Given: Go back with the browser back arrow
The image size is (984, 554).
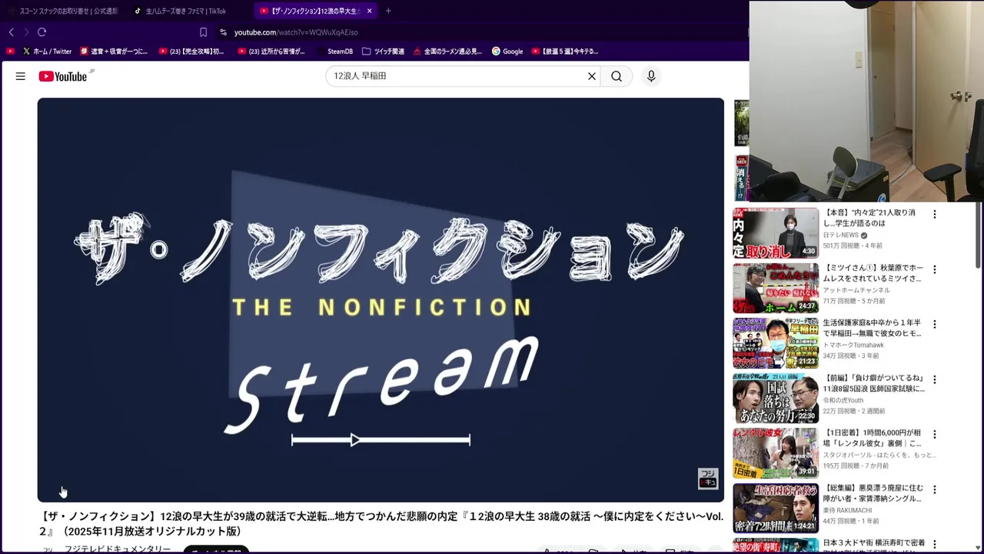Looking at the screenshot, I should click(x=11, y=32).
